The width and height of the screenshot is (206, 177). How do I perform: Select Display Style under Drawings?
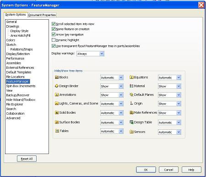click(19, 31)
